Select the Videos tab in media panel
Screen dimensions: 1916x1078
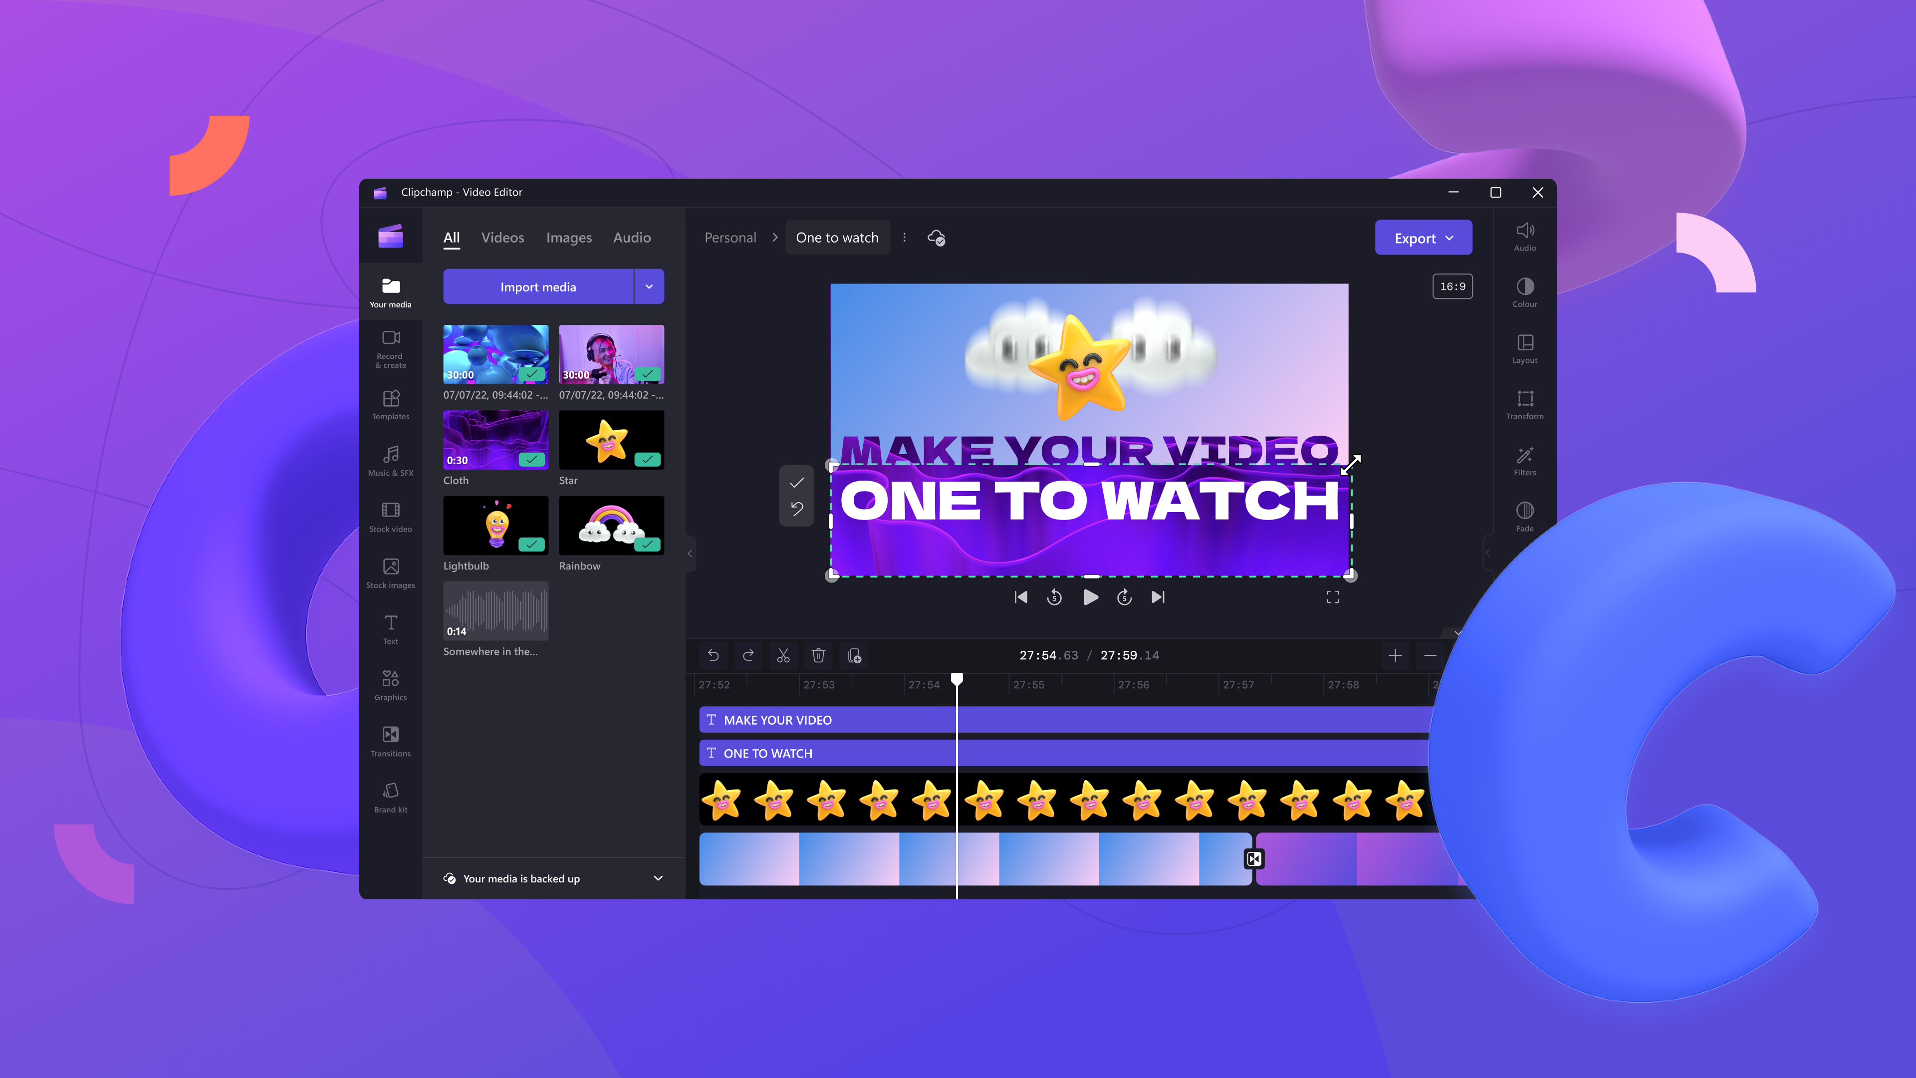click(501, 237)
